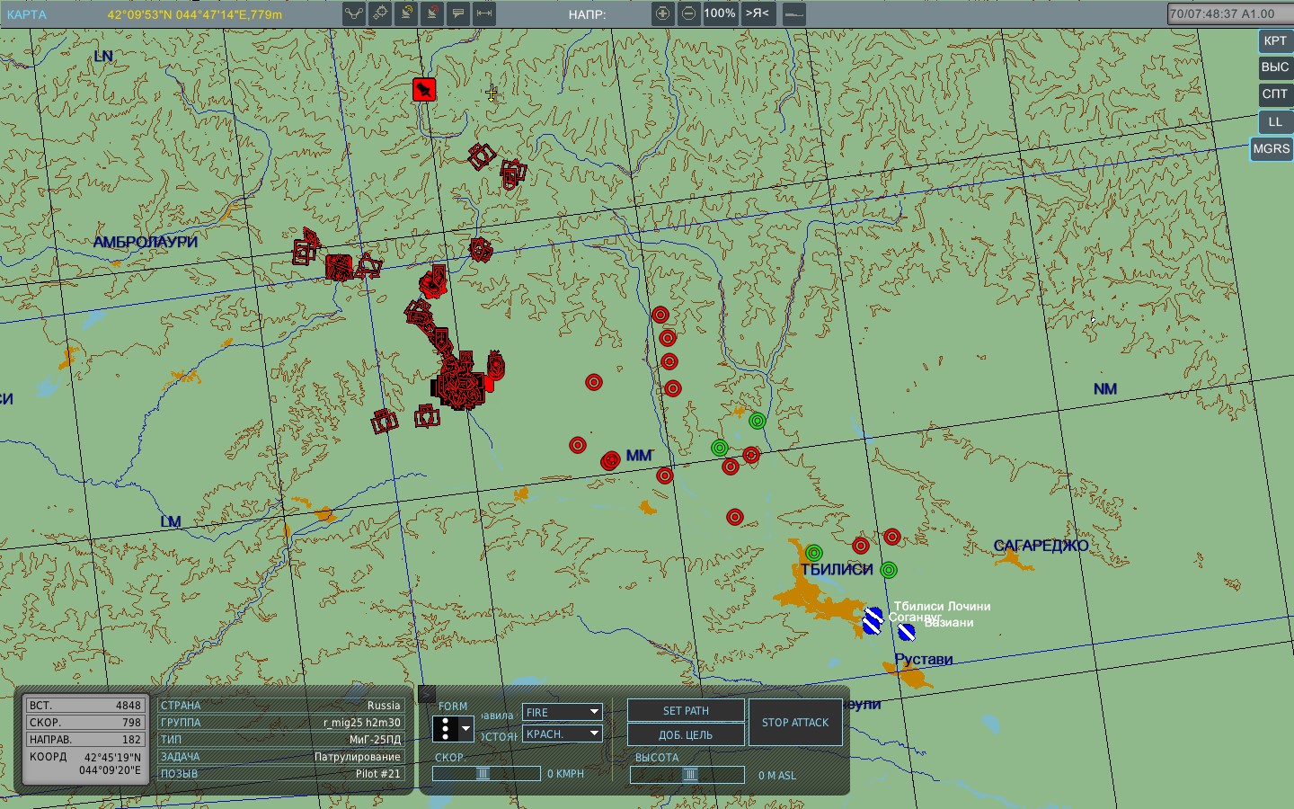Toggle the LL coordinate display

tap(1274, 122)
